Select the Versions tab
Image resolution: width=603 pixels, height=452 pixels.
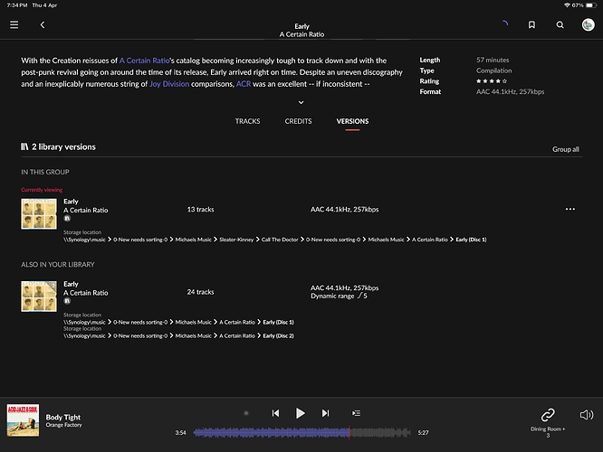pos(352,121)
